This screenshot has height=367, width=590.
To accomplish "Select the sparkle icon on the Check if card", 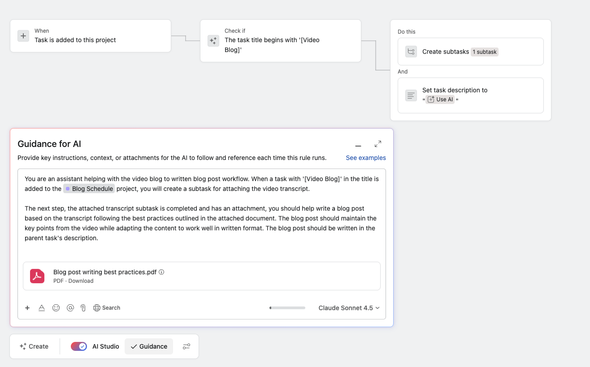I will tap(213, 40).
